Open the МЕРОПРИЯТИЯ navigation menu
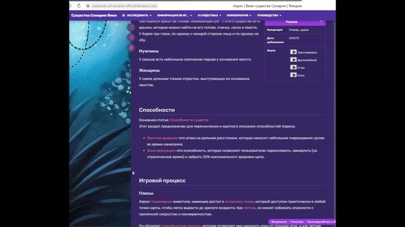The width and height of the screenshot is (405, 227). 239,15
